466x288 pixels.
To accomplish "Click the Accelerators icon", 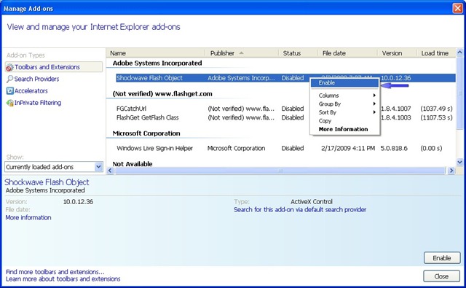I will tap(9, 90).
